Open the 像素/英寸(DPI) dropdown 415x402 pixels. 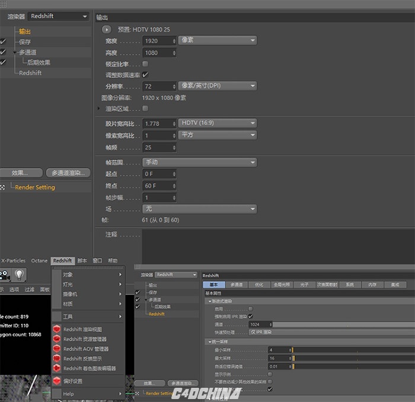pos(218,86)
